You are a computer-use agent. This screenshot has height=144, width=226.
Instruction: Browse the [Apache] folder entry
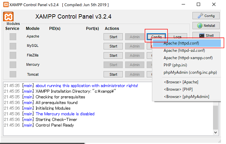[x=187, y=82]
